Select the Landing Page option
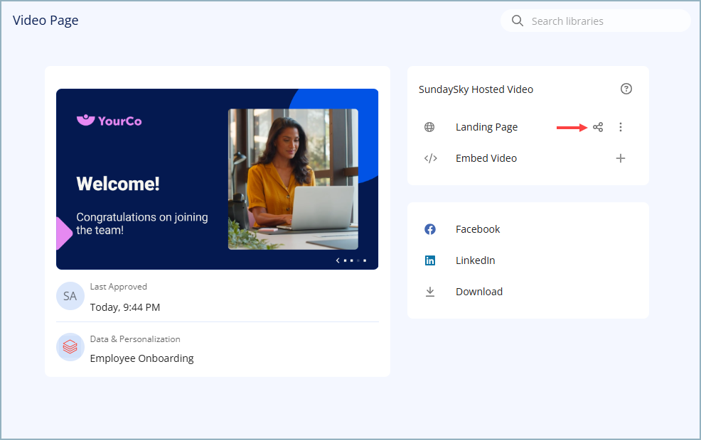 pyautogui.click(x=486, y=127)
